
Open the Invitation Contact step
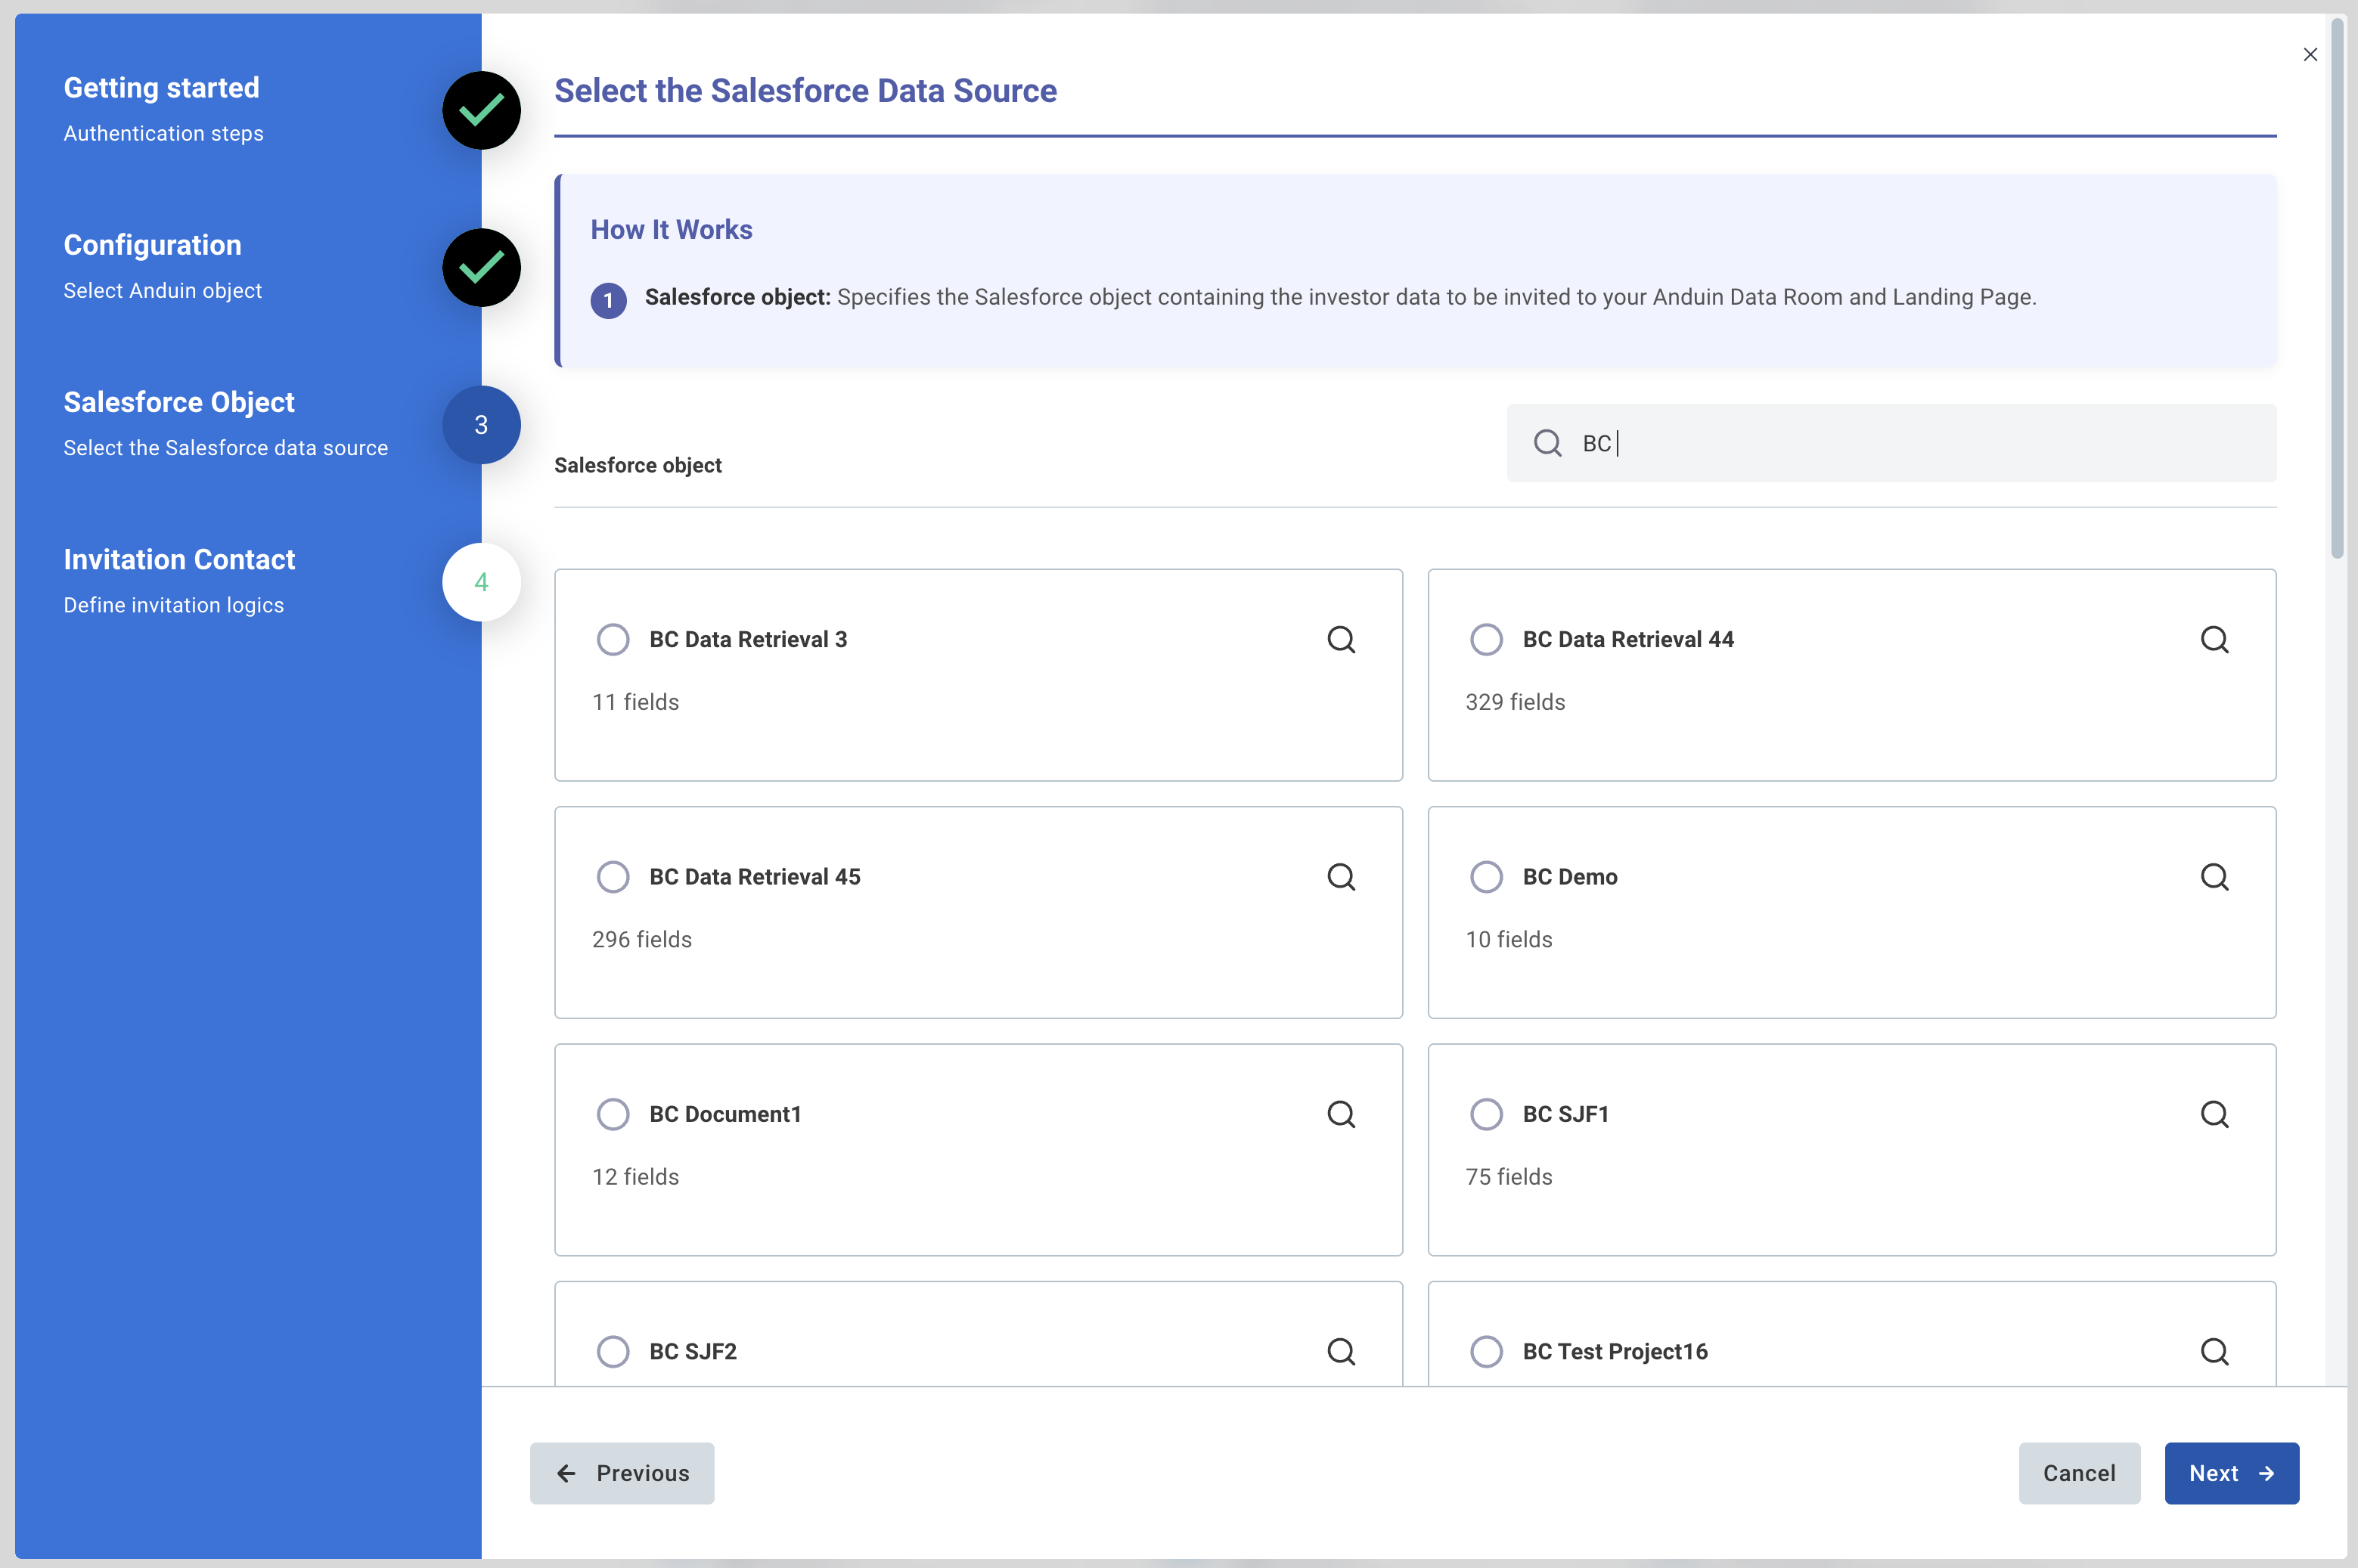179,559
